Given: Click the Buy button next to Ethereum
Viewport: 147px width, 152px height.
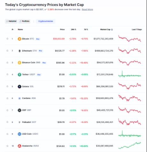Looking at the screenshot, I should coord(41,51).
